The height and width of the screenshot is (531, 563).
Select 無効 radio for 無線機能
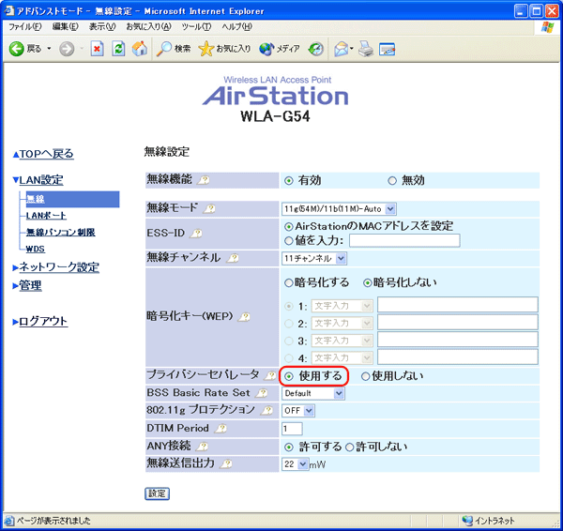(392, 180)
